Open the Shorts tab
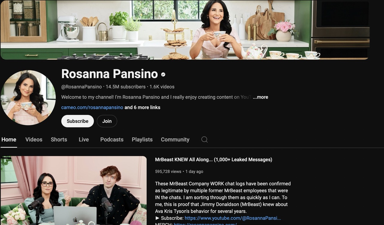Viewport: 384px width, 225px height. (59, 140)
